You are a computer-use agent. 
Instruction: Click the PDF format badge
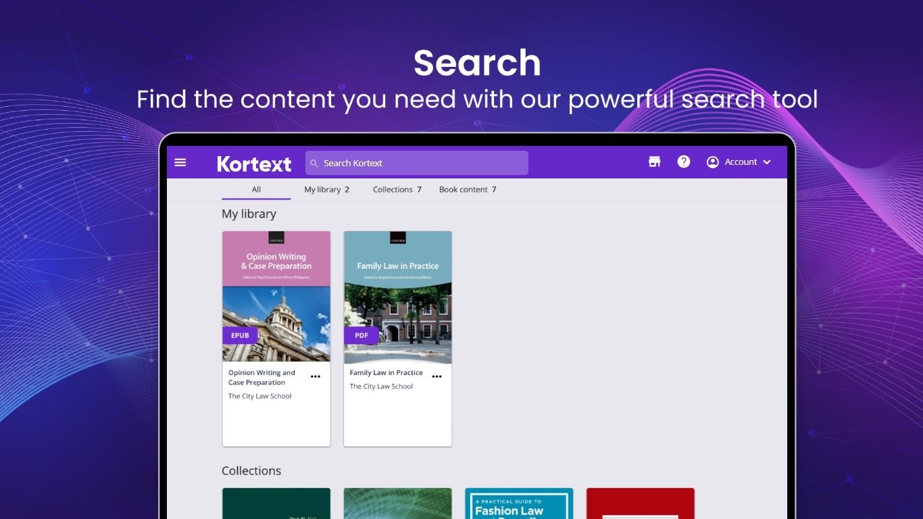pos(361,335)
